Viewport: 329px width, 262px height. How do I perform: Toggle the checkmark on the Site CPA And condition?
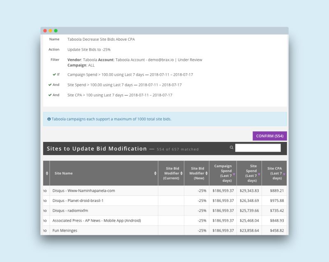coord(50,95)
